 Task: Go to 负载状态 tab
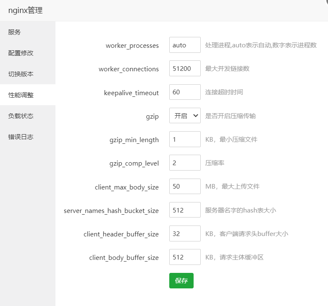28,116
